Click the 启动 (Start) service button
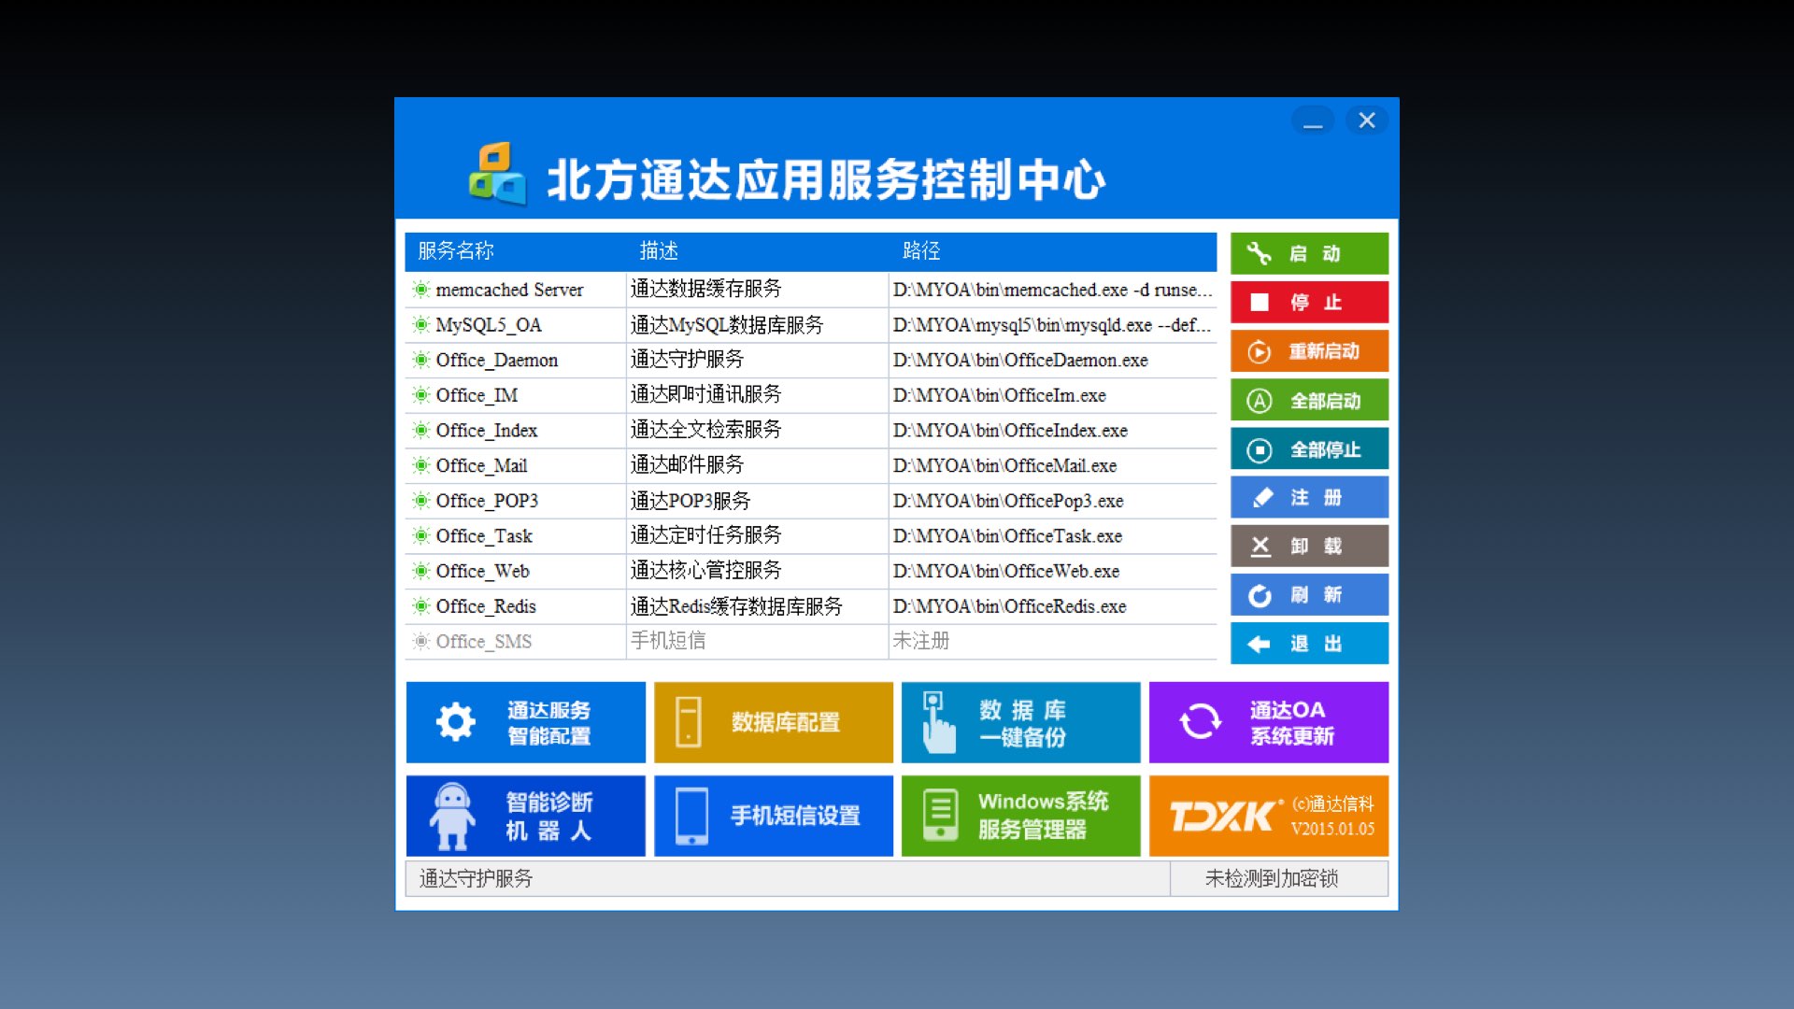This screenshot has width=1794, height=1009. click(1309, 253)
